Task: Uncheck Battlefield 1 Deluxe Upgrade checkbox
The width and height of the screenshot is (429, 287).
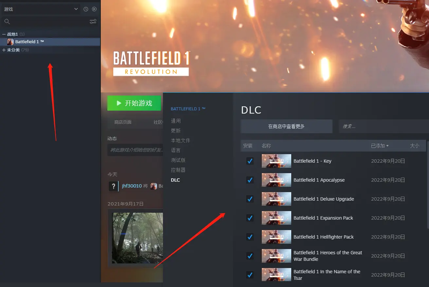Action: click(250, 199)
